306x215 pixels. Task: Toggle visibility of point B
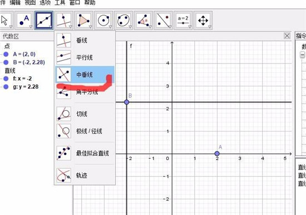pyautogui.click(x=6, y=62)
